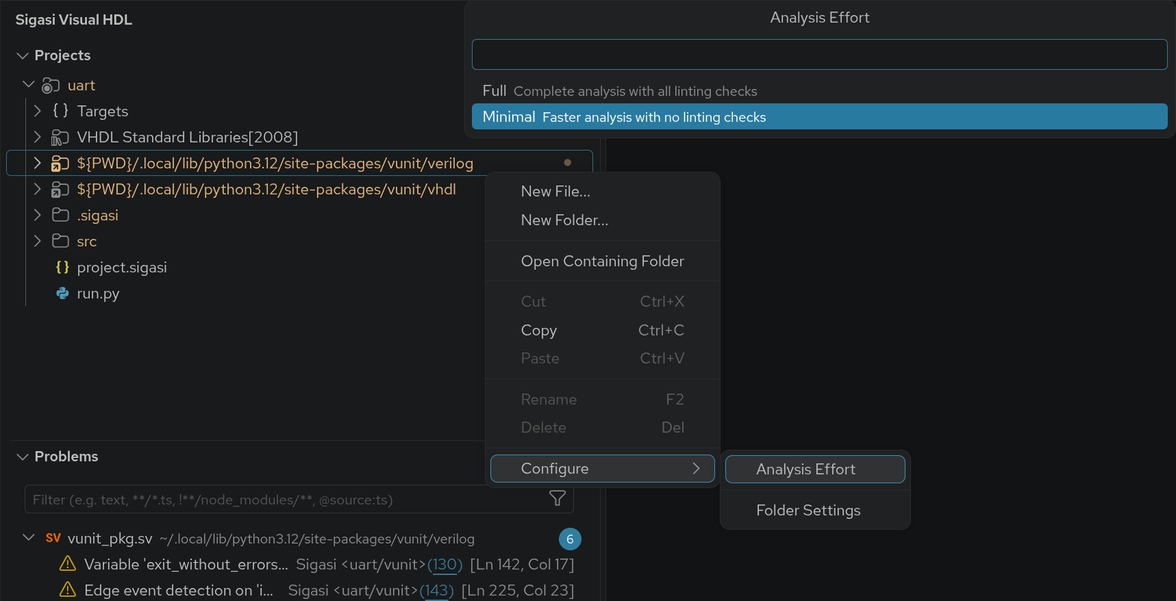Select Rename in the context menu
Screen dimensions: 1176x601
[x=603, y=400]
